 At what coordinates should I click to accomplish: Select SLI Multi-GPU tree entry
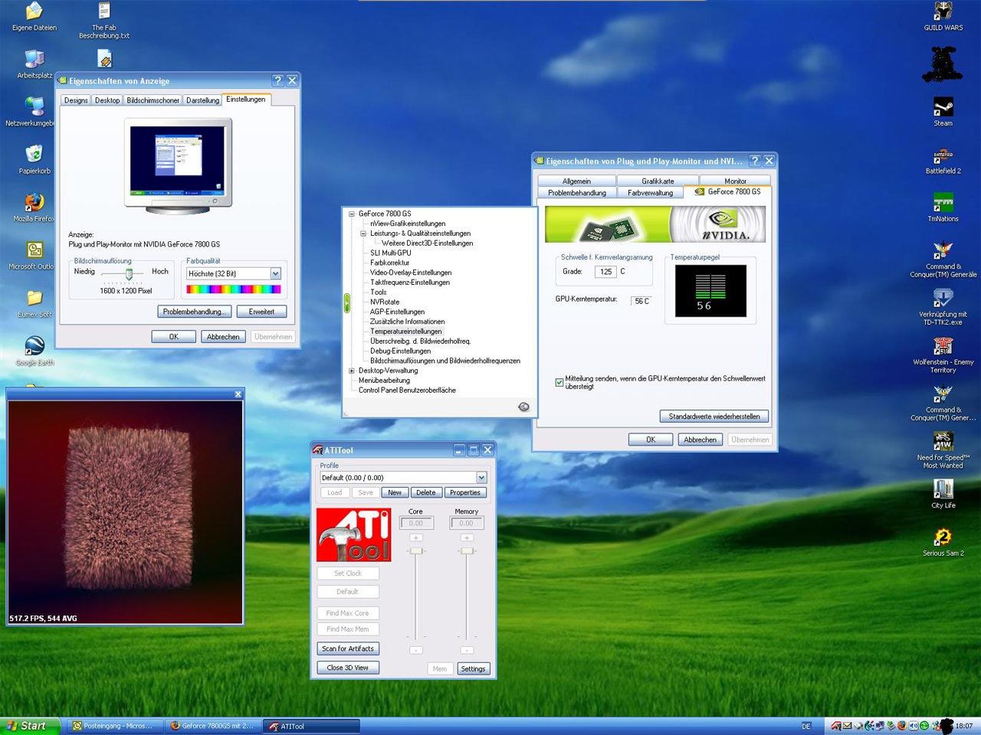click(391, 253)
